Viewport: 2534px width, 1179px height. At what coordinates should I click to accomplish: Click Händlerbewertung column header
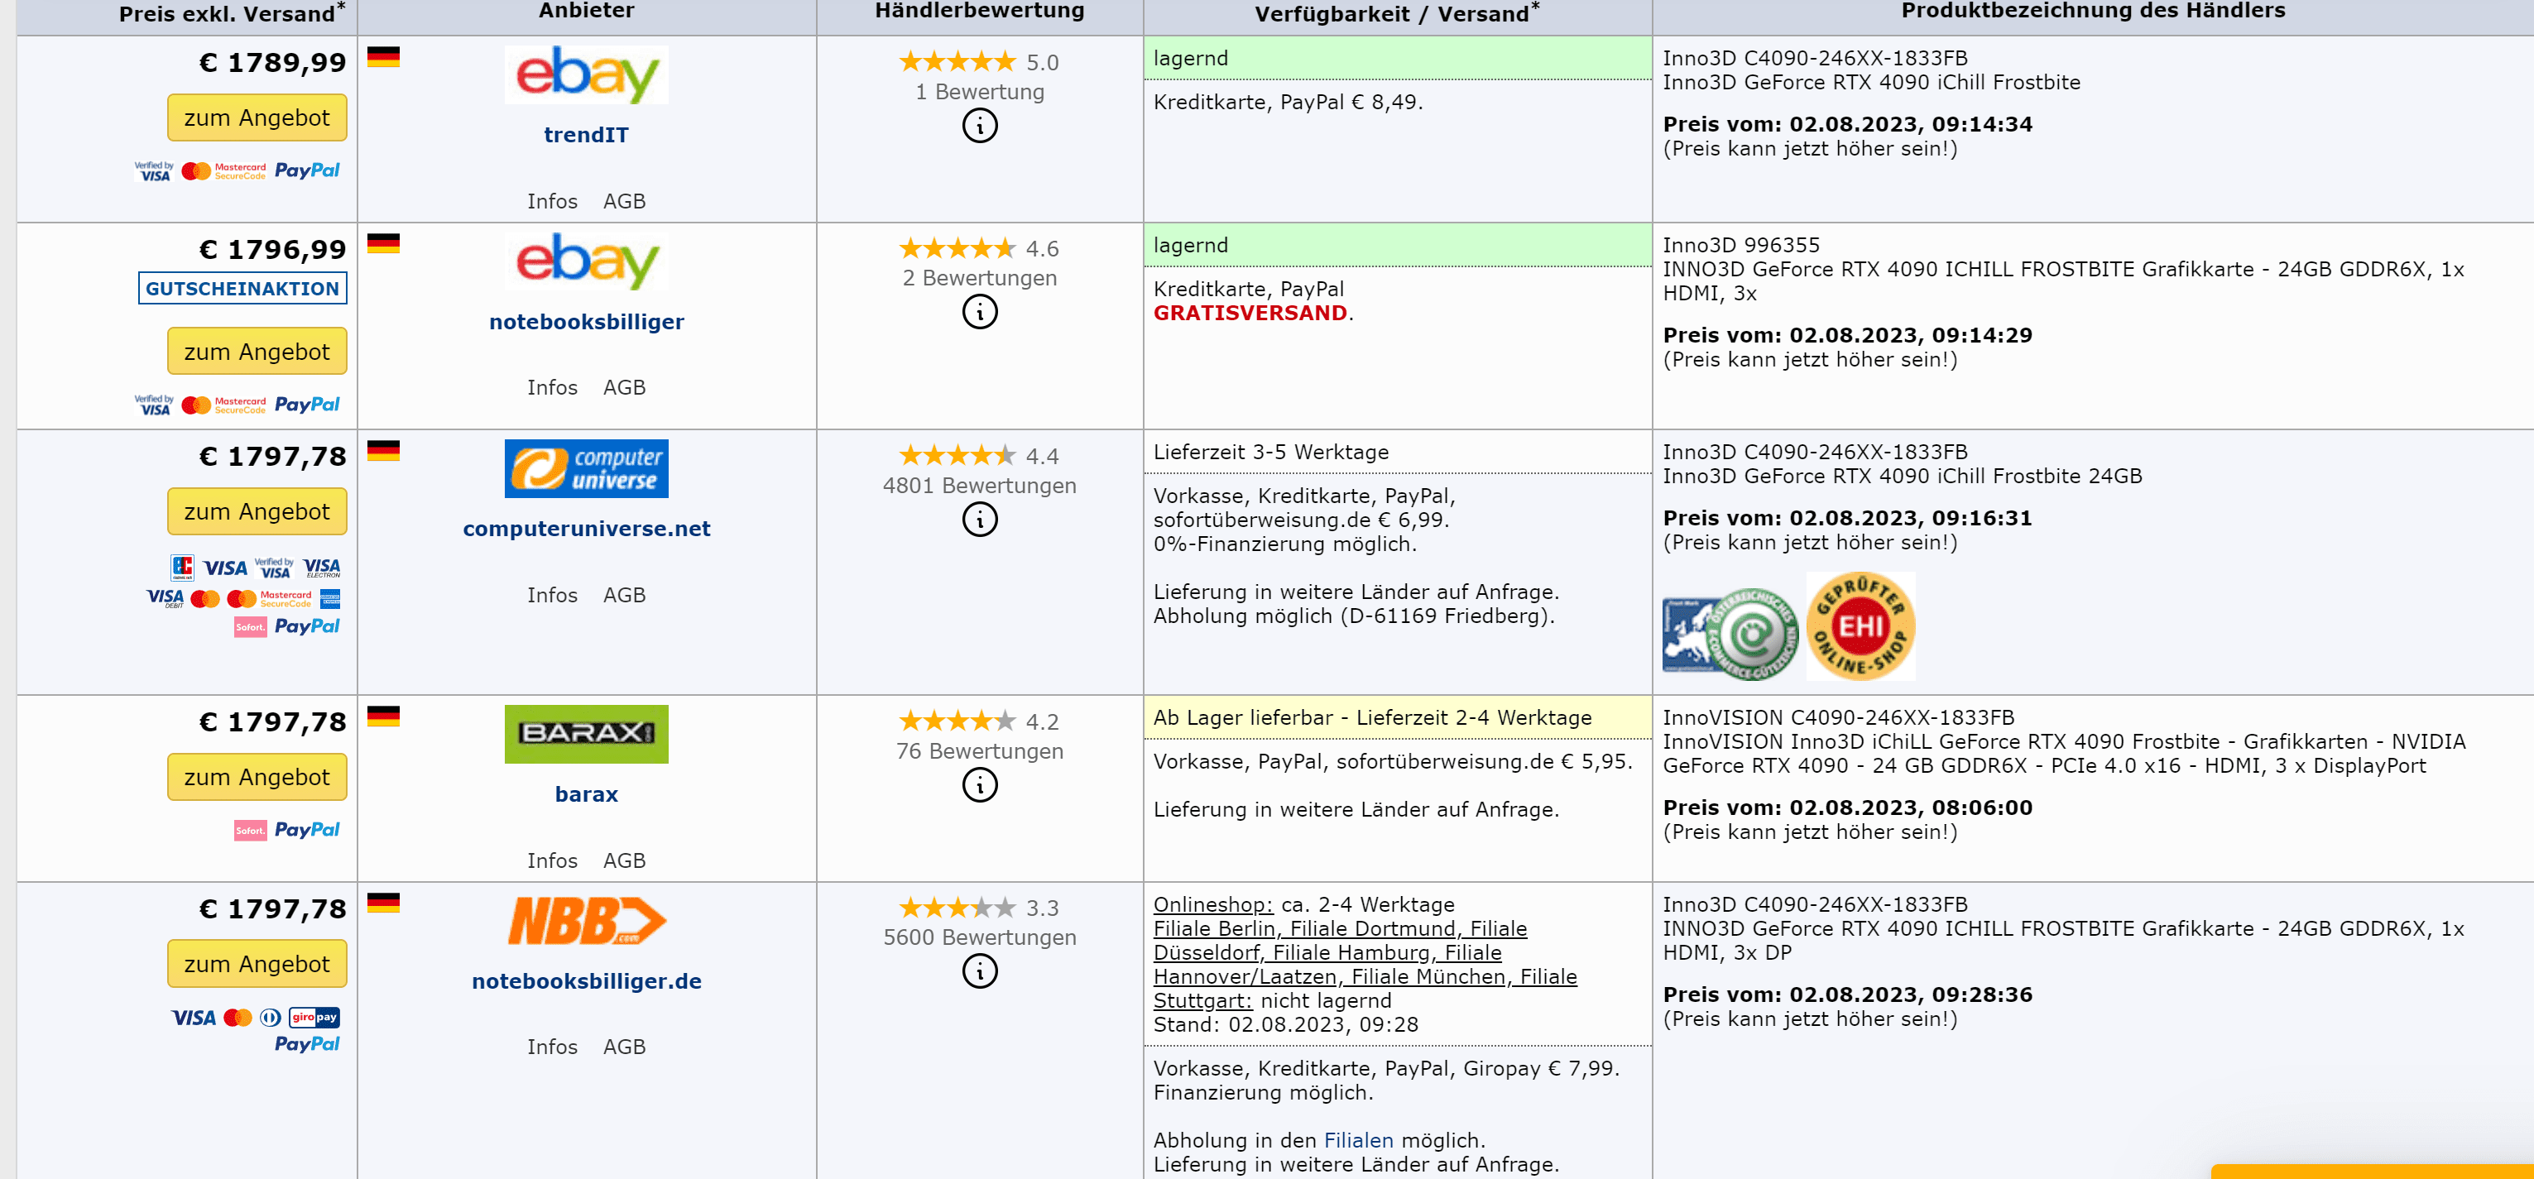979,12
